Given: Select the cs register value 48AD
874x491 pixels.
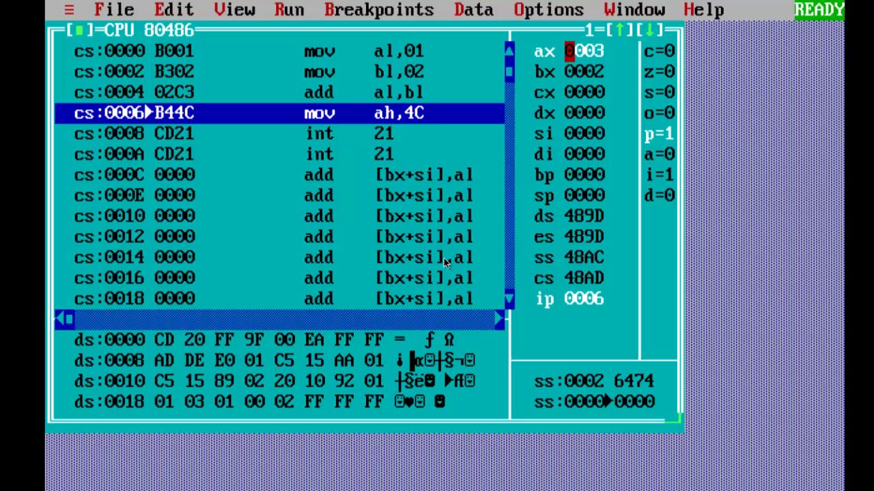Looking at the screenshot, I should [x=584, y=278].
